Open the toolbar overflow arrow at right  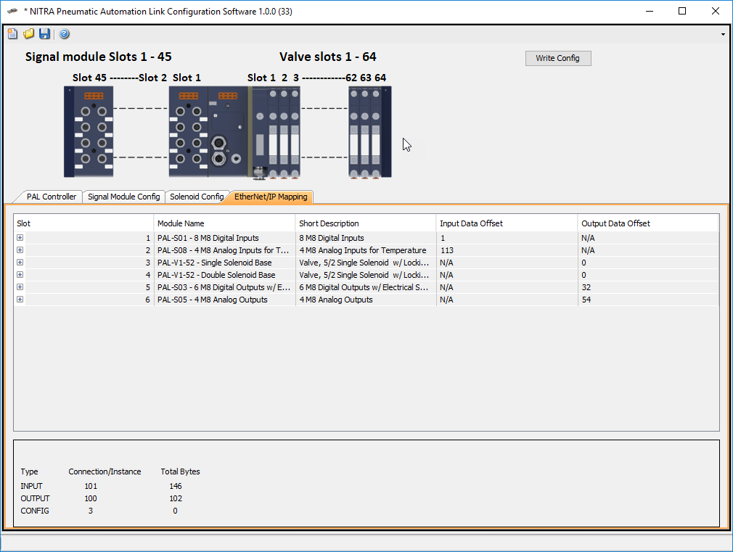(723, 34)
